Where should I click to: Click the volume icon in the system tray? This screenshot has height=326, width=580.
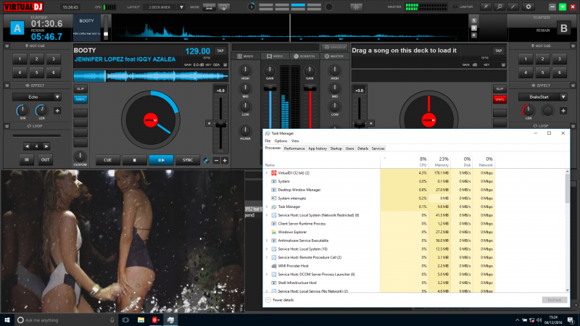pos(539,320)
